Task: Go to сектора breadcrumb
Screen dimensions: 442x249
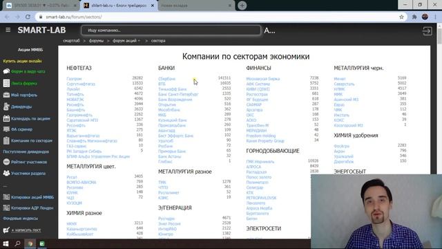Action: click(x=158, y=41)
